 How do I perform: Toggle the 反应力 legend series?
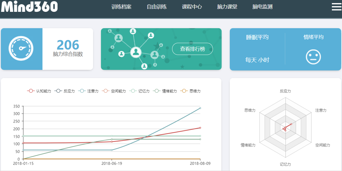[65, 91]
